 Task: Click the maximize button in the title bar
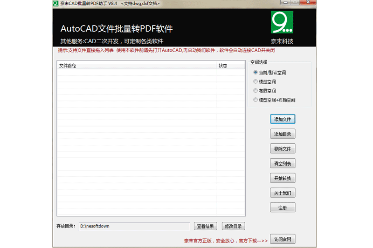(x=295, y=2)
